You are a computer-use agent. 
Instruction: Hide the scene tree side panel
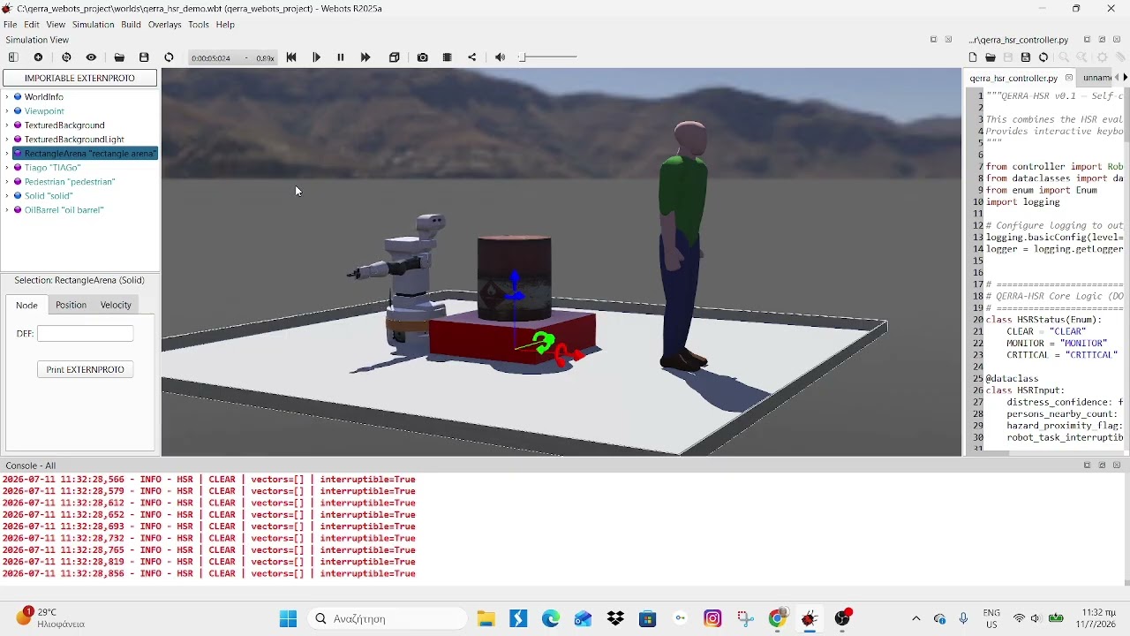point(13,57)
